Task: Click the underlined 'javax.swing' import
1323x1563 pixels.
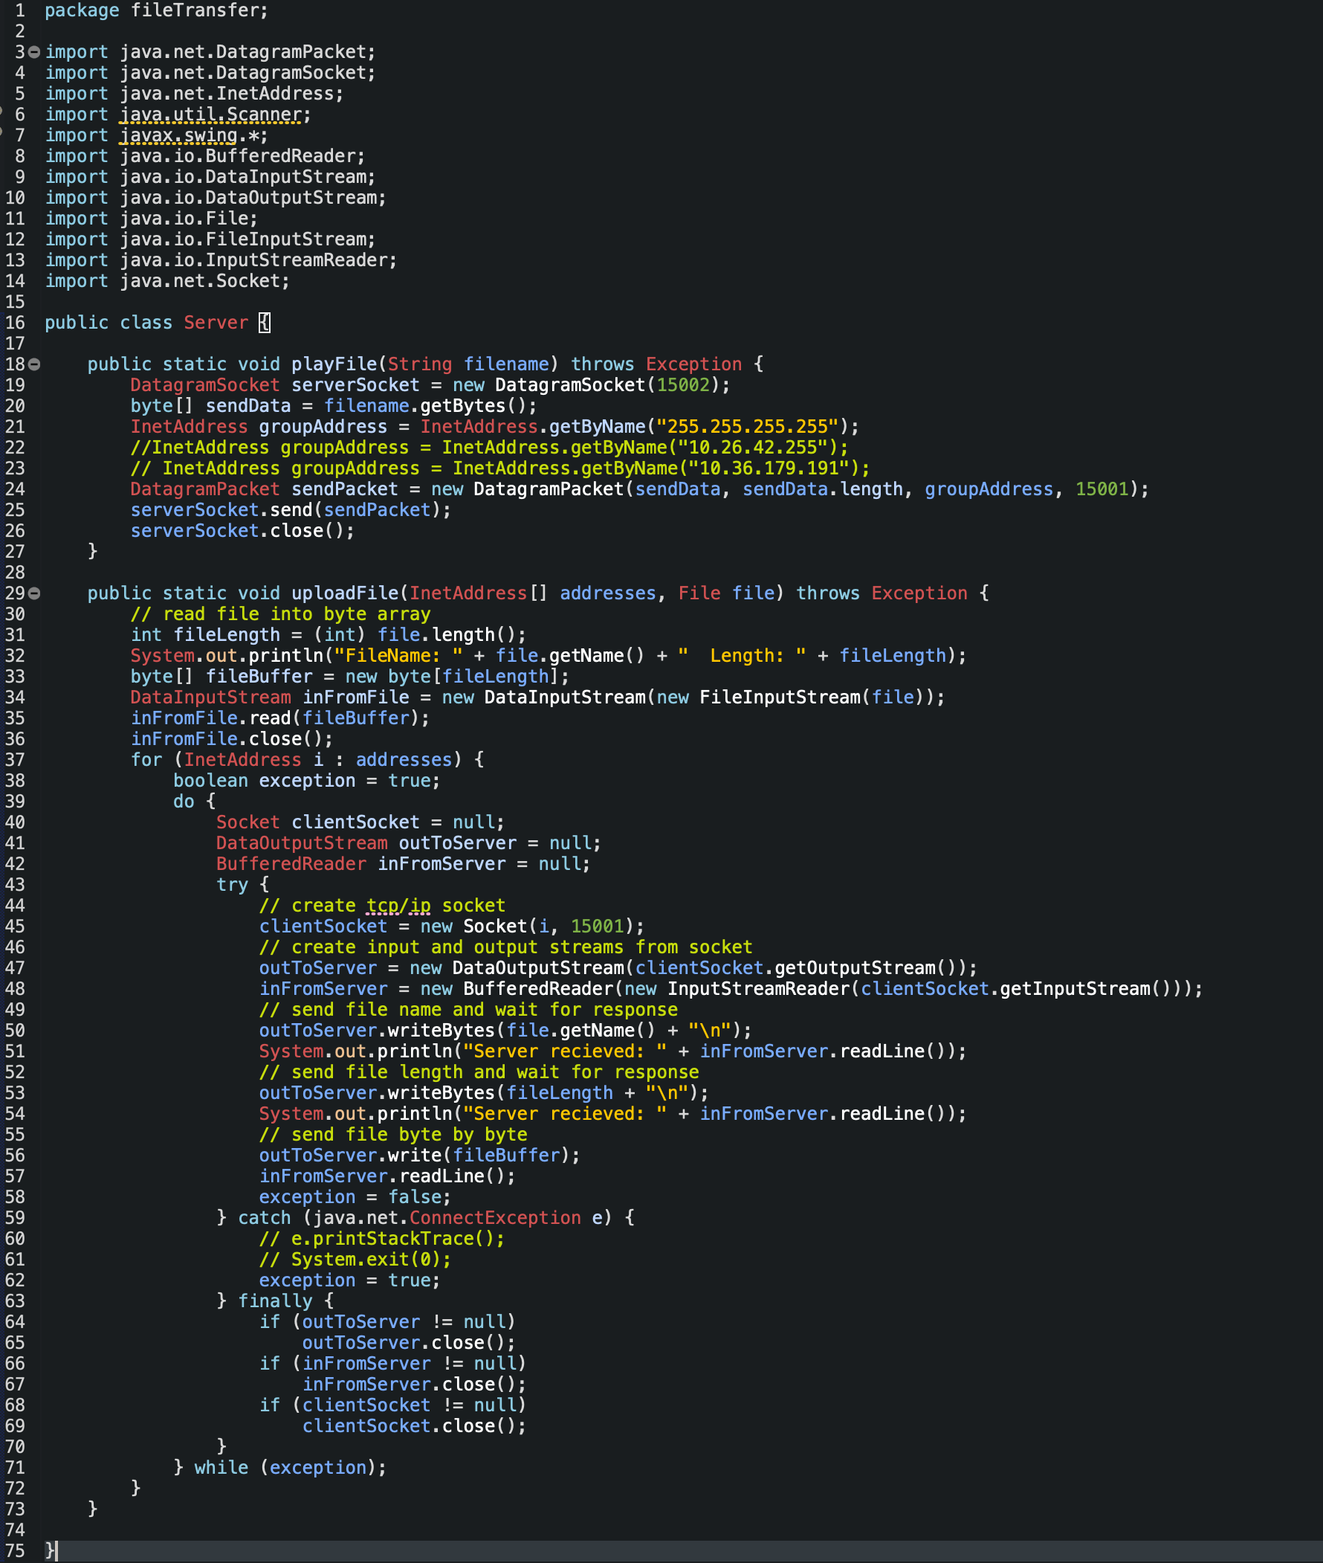Action: point(178,136)
